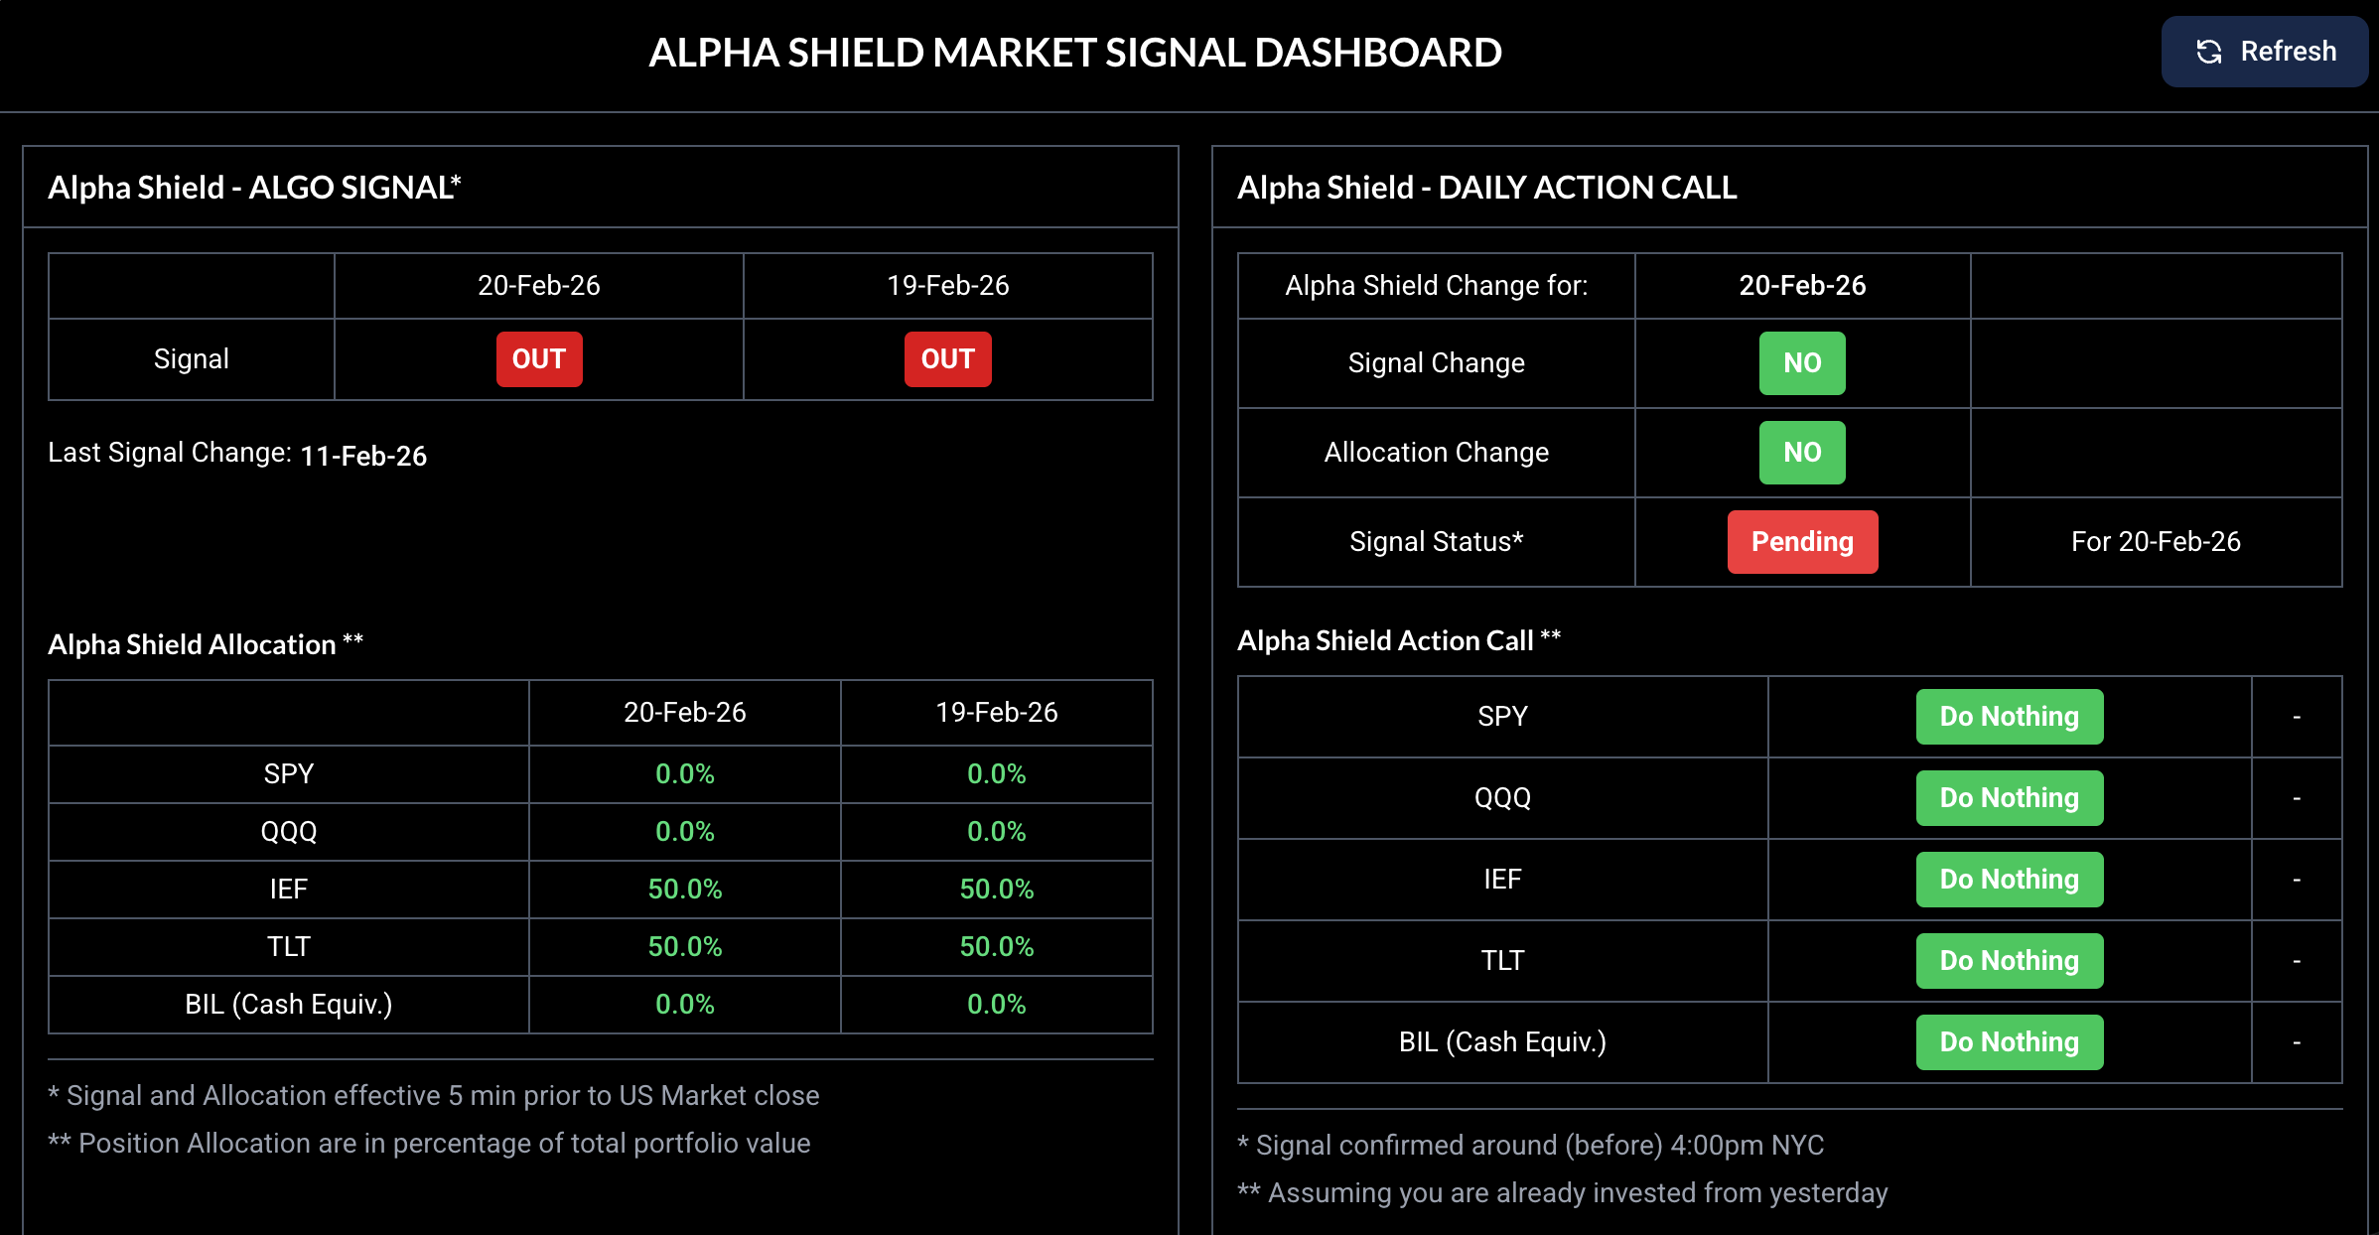Click the Signal Status row label

pos(1435,542)
